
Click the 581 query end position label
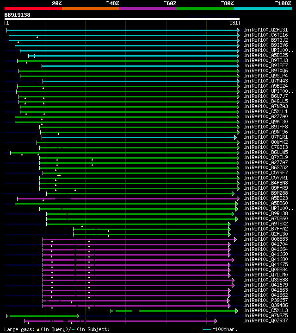[x=234, y=23]
